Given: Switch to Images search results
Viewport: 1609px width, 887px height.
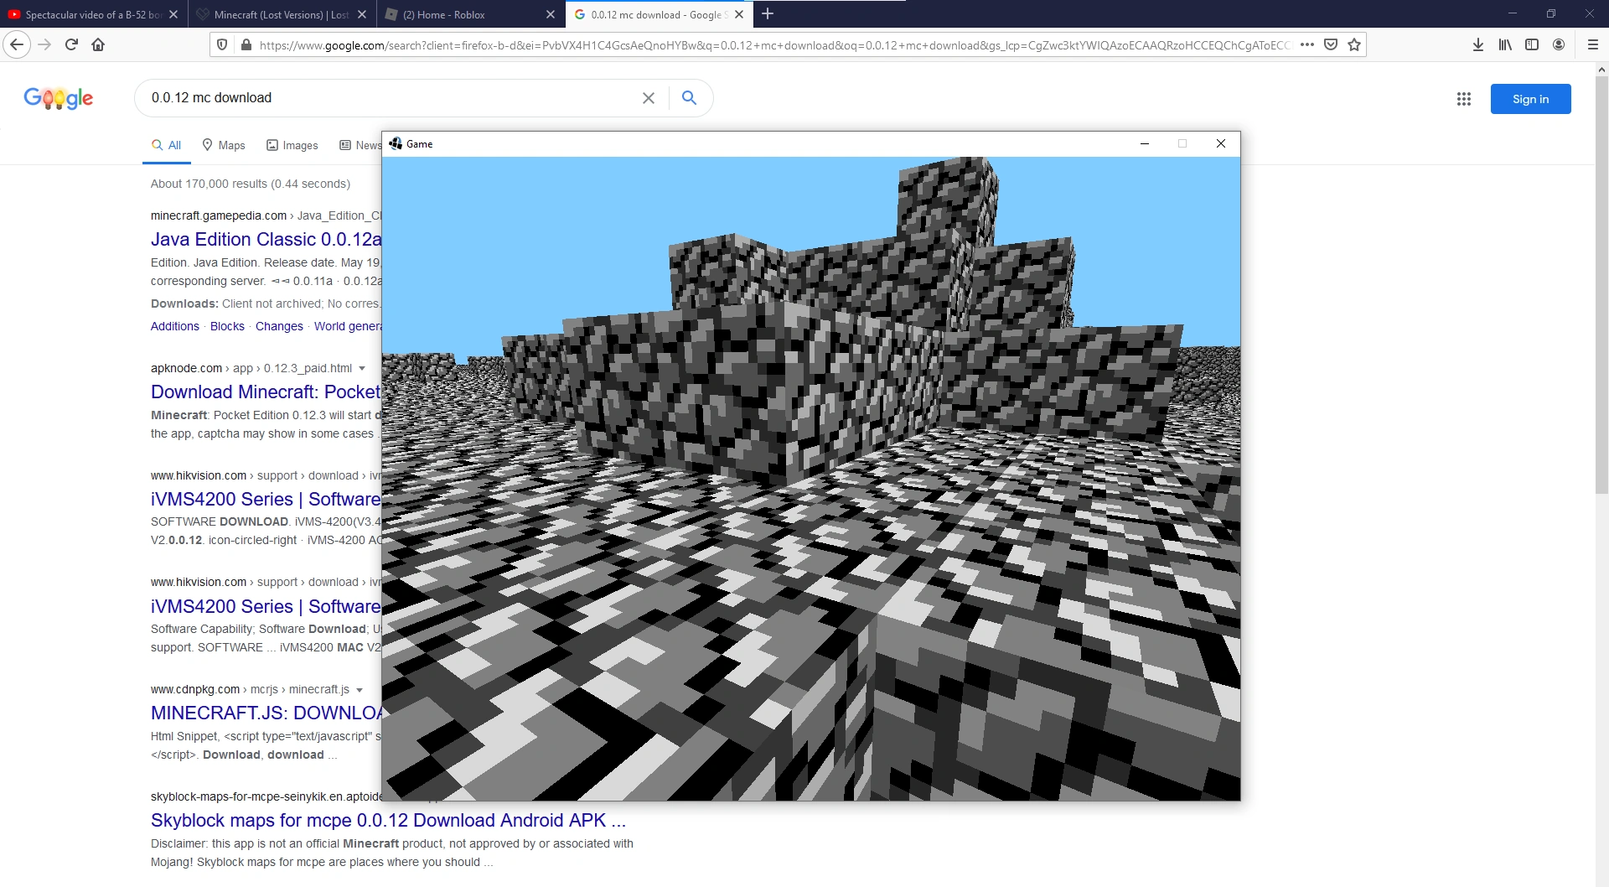Looking at the screenshot, I should pos(292,145).
